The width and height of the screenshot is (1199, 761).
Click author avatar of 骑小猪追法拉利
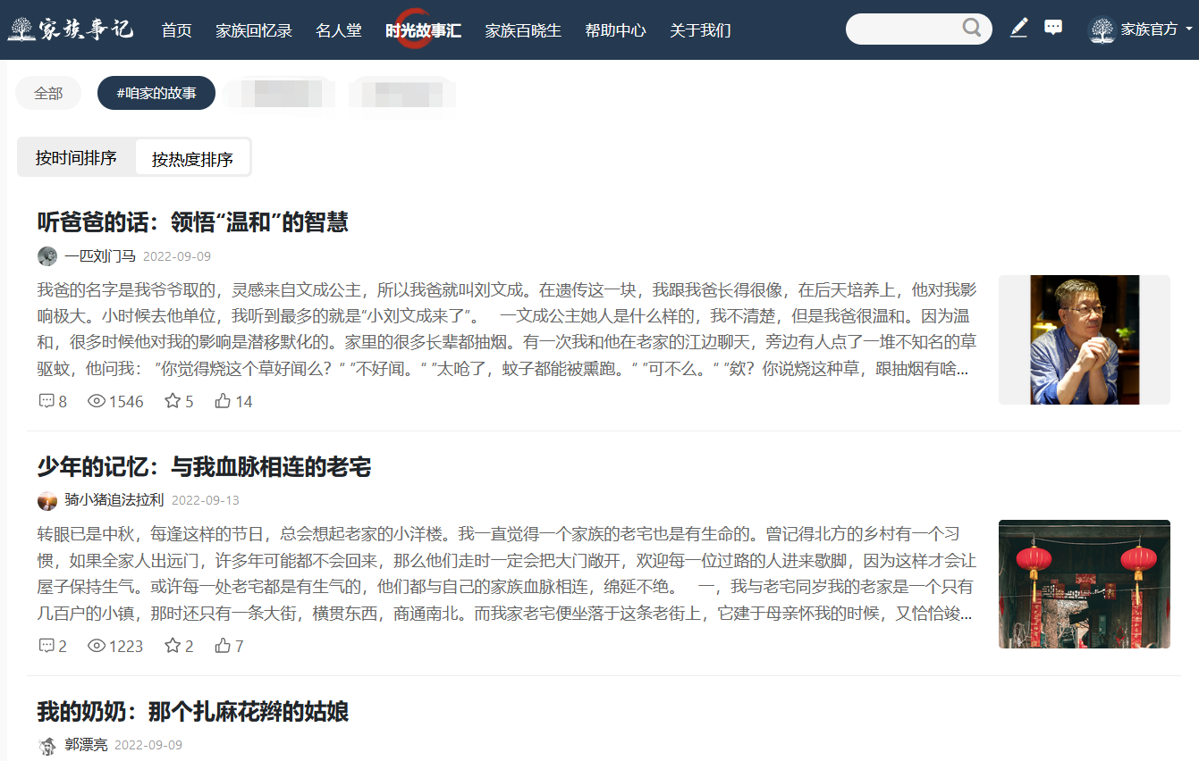[47, 501]
